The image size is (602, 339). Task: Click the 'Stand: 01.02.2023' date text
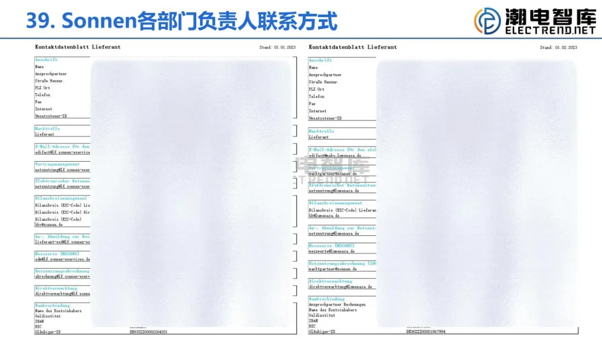tap(558, 47)
